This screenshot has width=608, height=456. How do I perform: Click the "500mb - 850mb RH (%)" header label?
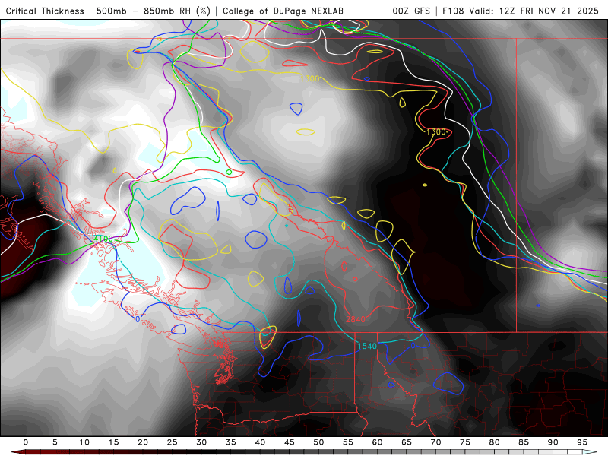click(154, 11)
